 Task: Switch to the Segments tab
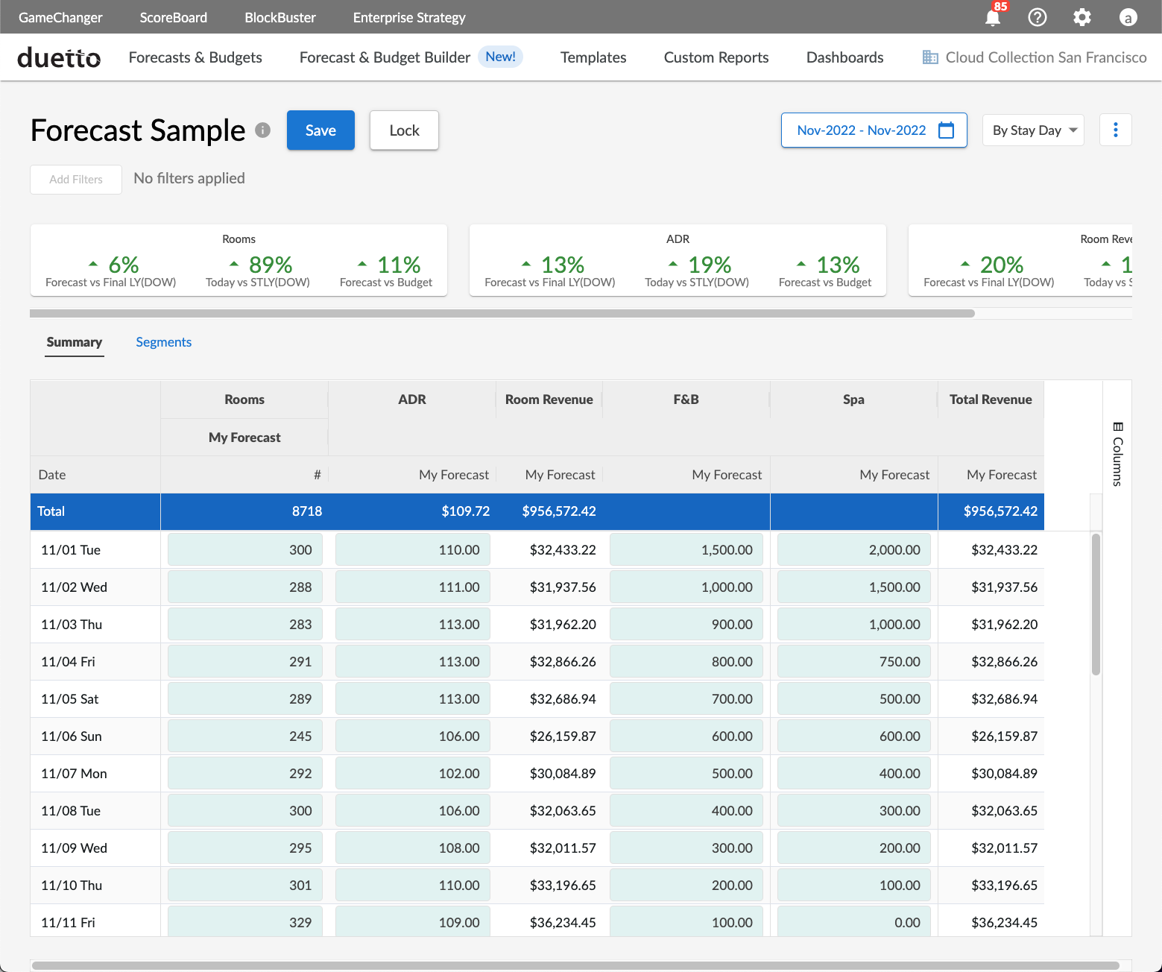tap(163, 342)
